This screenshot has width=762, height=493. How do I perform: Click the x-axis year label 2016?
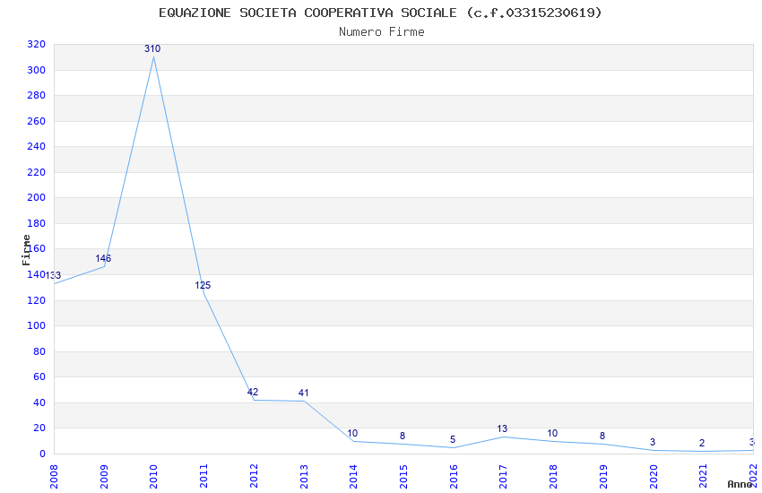tap(454, 476)
